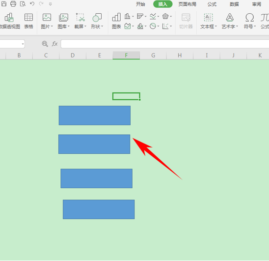Select column E header
Image resolution: width=269 pixels, height=261 pixels.
tap(99, 56)
